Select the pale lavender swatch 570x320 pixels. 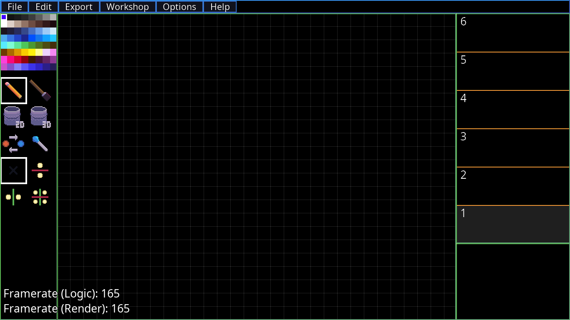pyautogui.click(x=46, y=52)
